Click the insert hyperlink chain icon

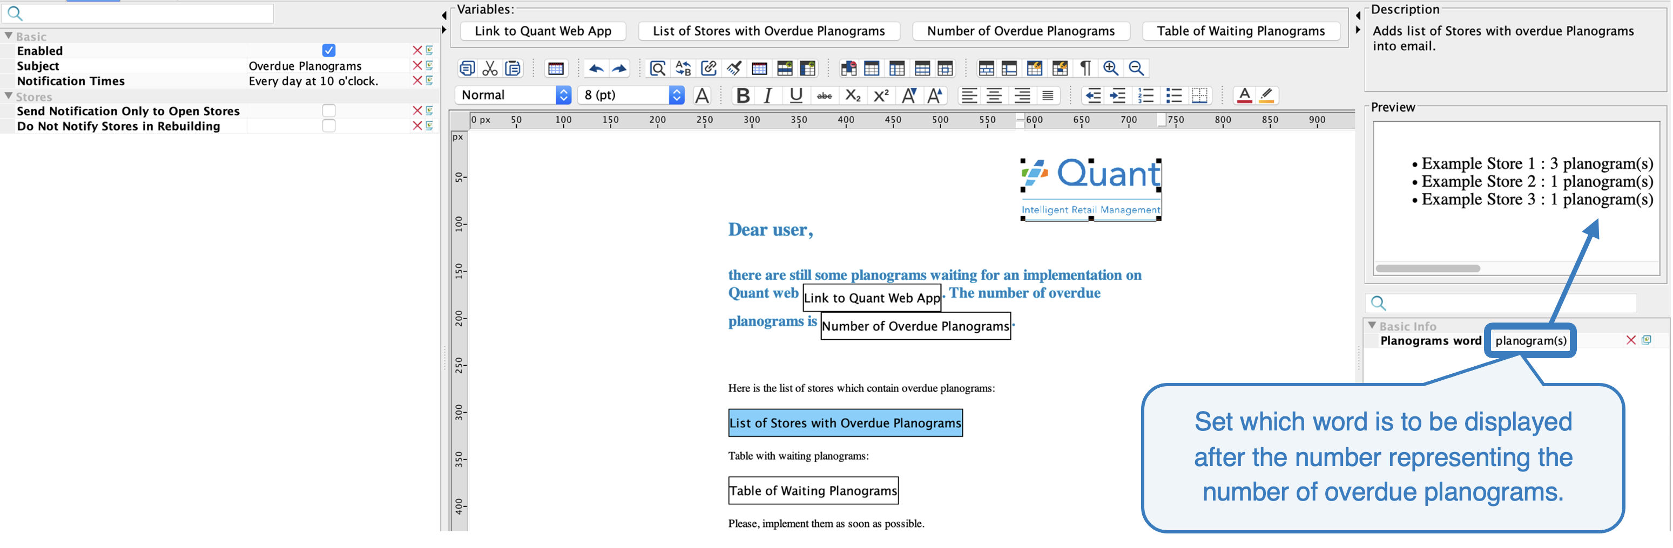pos(709,68)
